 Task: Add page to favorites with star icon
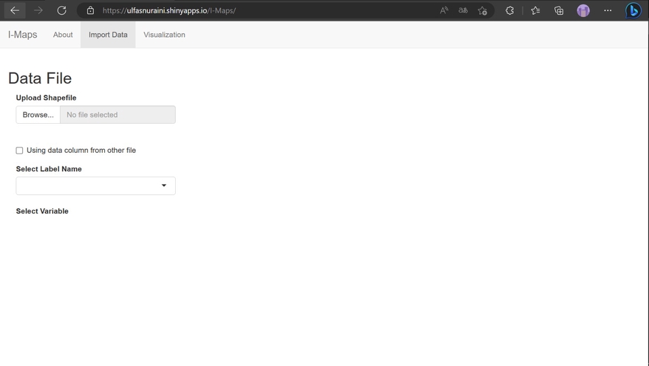click(482, 11)
